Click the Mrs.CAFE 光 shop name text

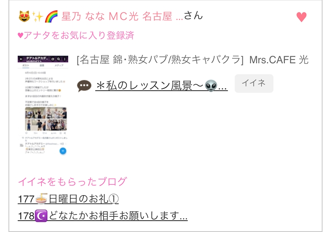279,60
